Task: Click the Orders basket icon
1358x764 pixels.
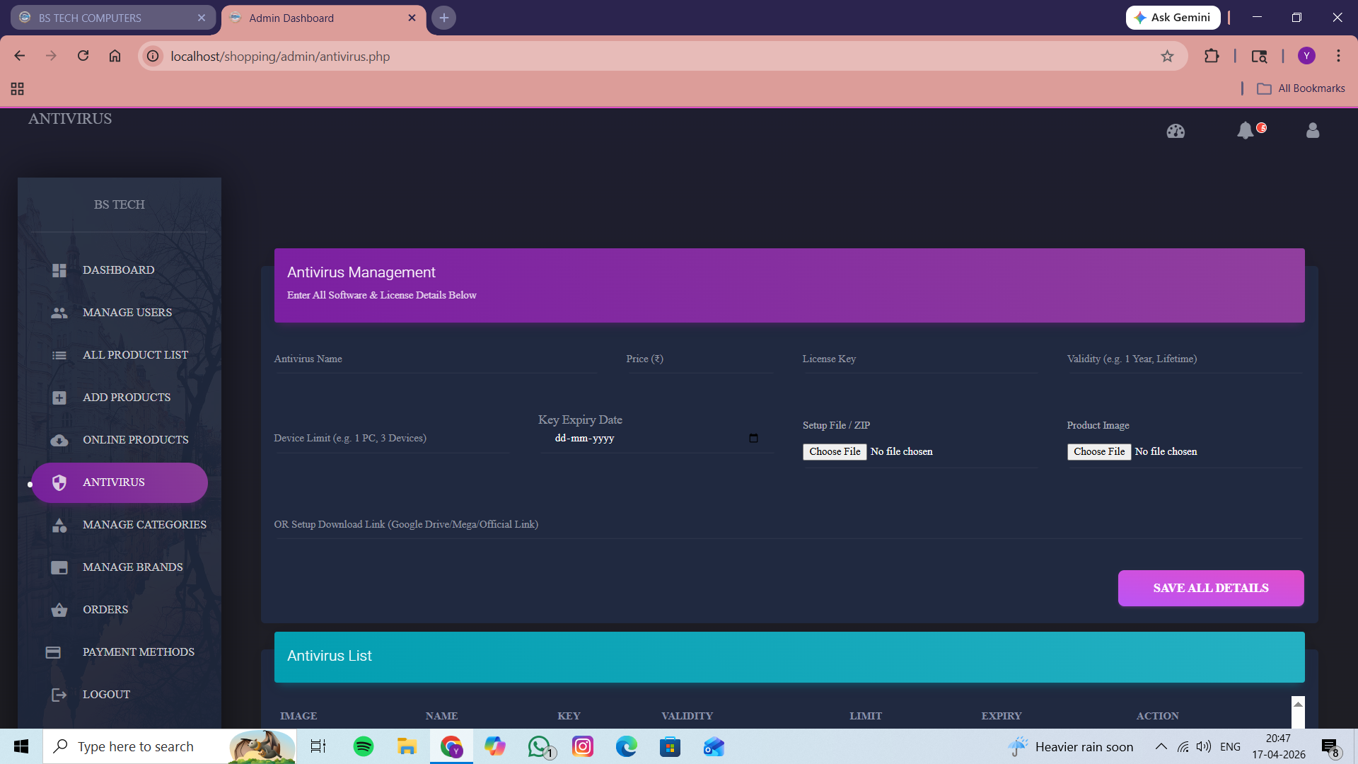Action: pos(59,610)
